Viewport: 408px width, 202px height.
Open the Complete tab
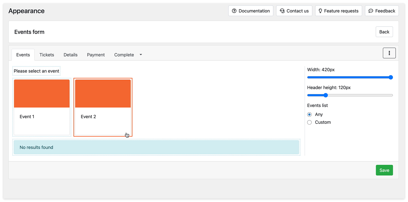point(124,55)
